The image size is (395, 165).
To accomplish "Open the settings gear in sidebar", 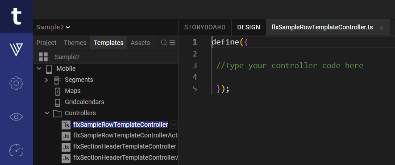I will click(16, 83).
